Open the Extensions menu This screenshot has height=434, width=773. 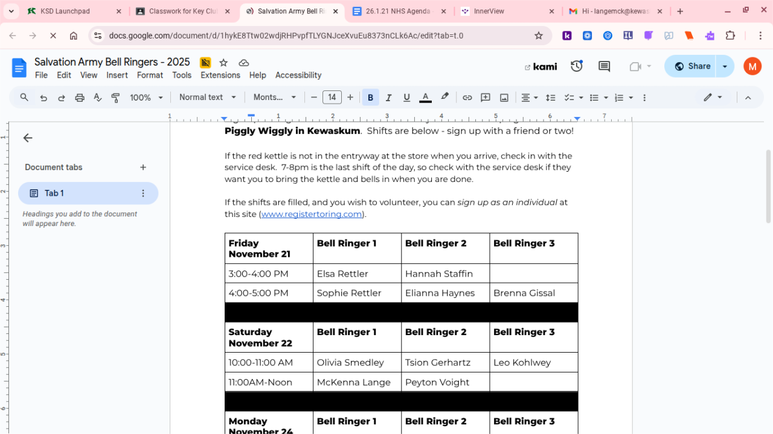point(220,75)
